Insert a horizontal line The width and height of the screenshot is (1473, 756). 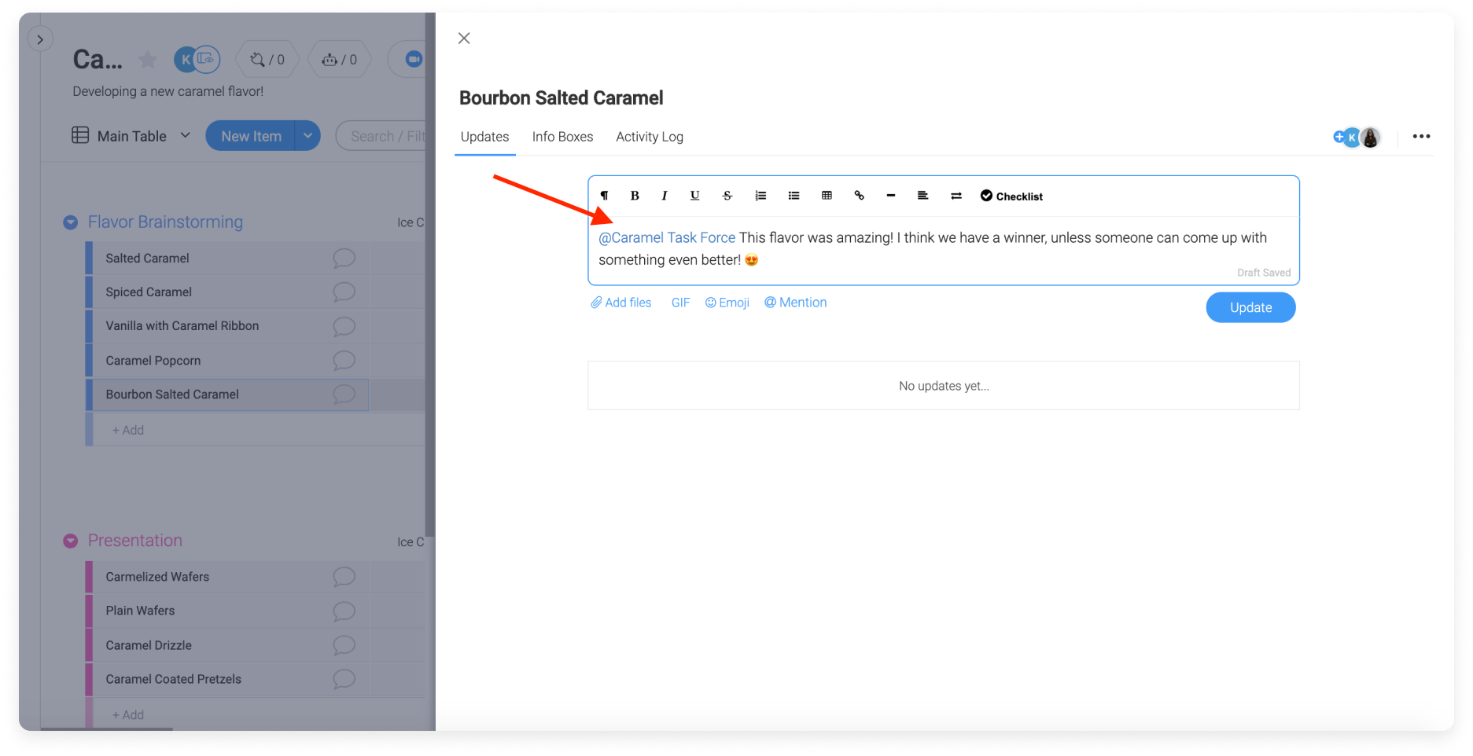[891, 196]
